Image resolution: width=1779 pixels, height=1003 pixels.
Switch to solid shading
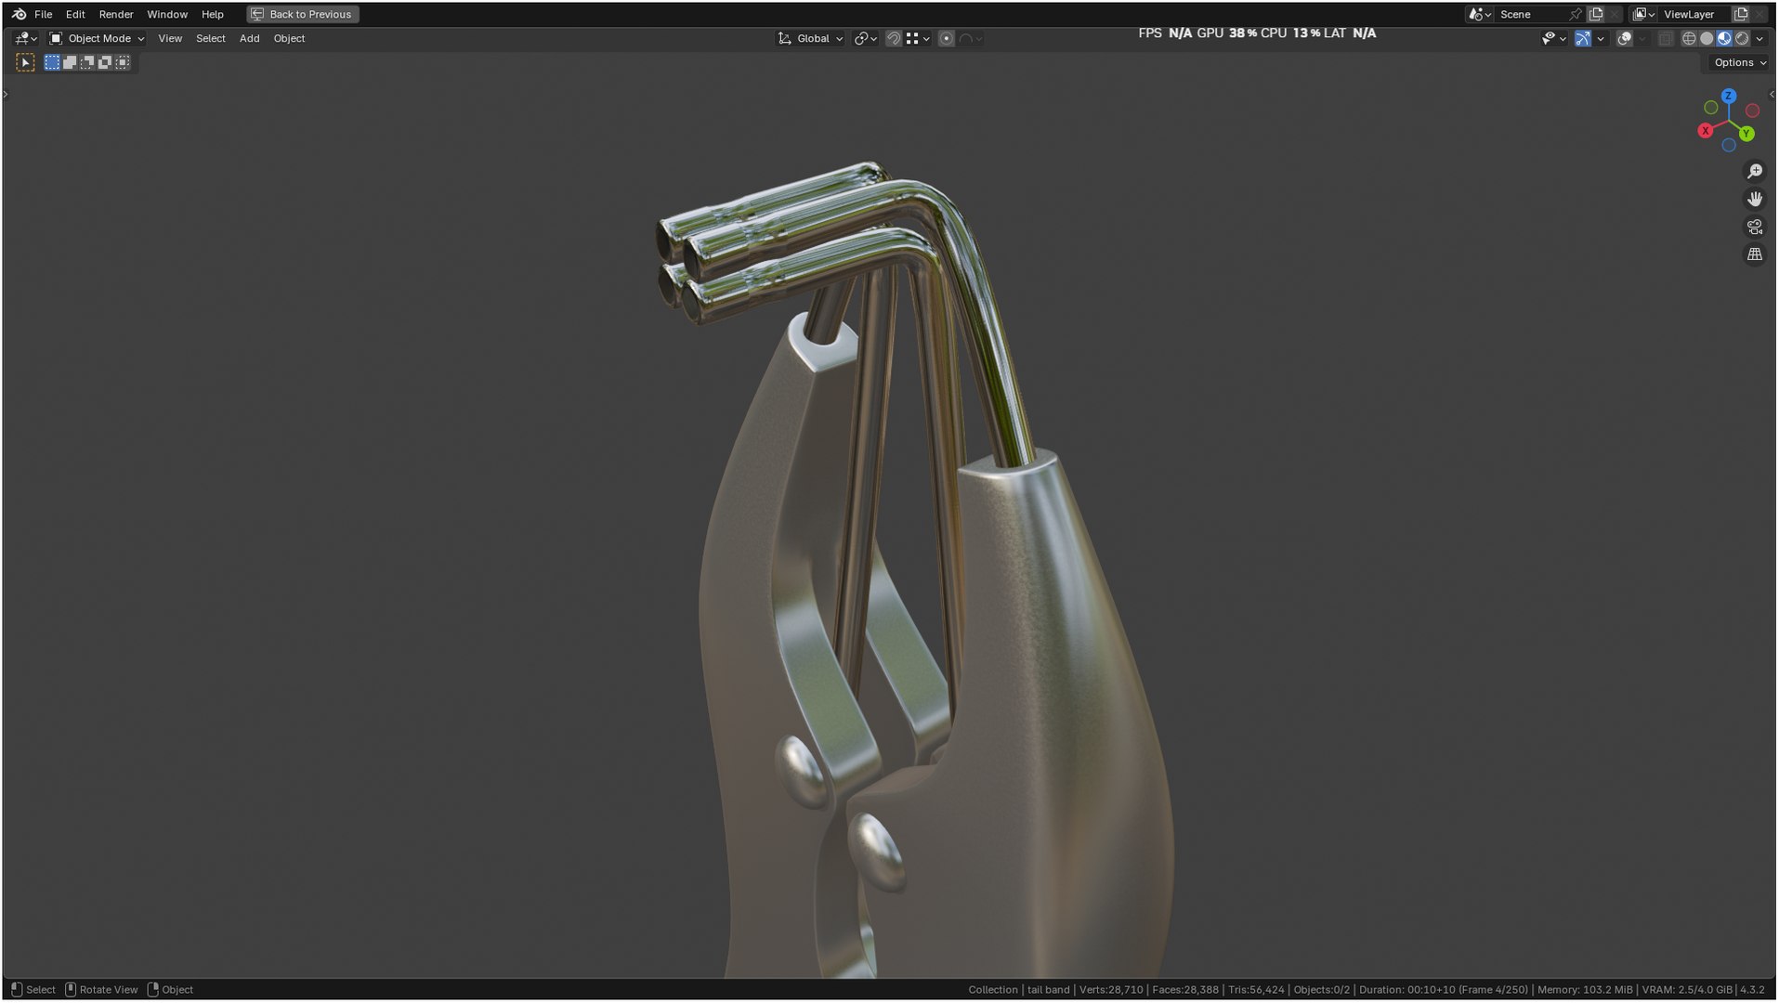(x=1707, y=38)
